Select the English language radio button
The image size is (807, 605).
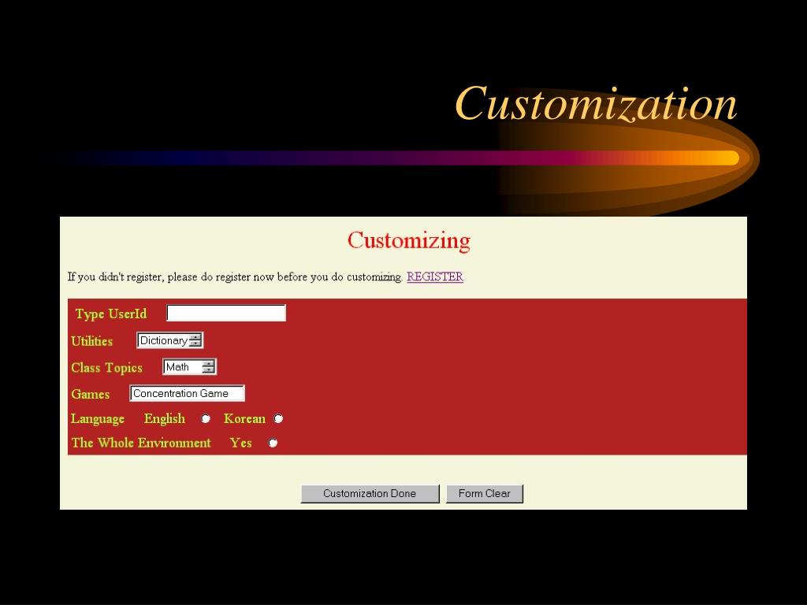tap(206, 419)
